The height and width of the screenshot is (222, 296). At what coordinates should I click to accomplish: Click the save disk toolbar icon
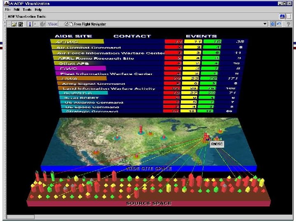(x=21, y=24)
